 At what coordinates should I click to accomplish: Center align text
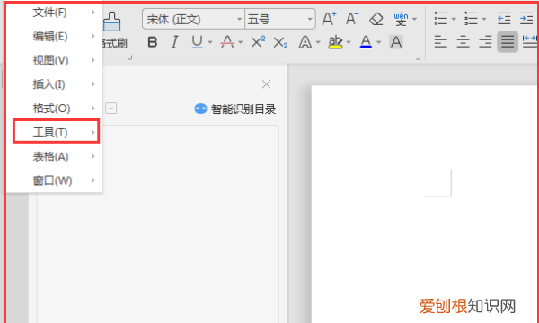pos(463,42)
